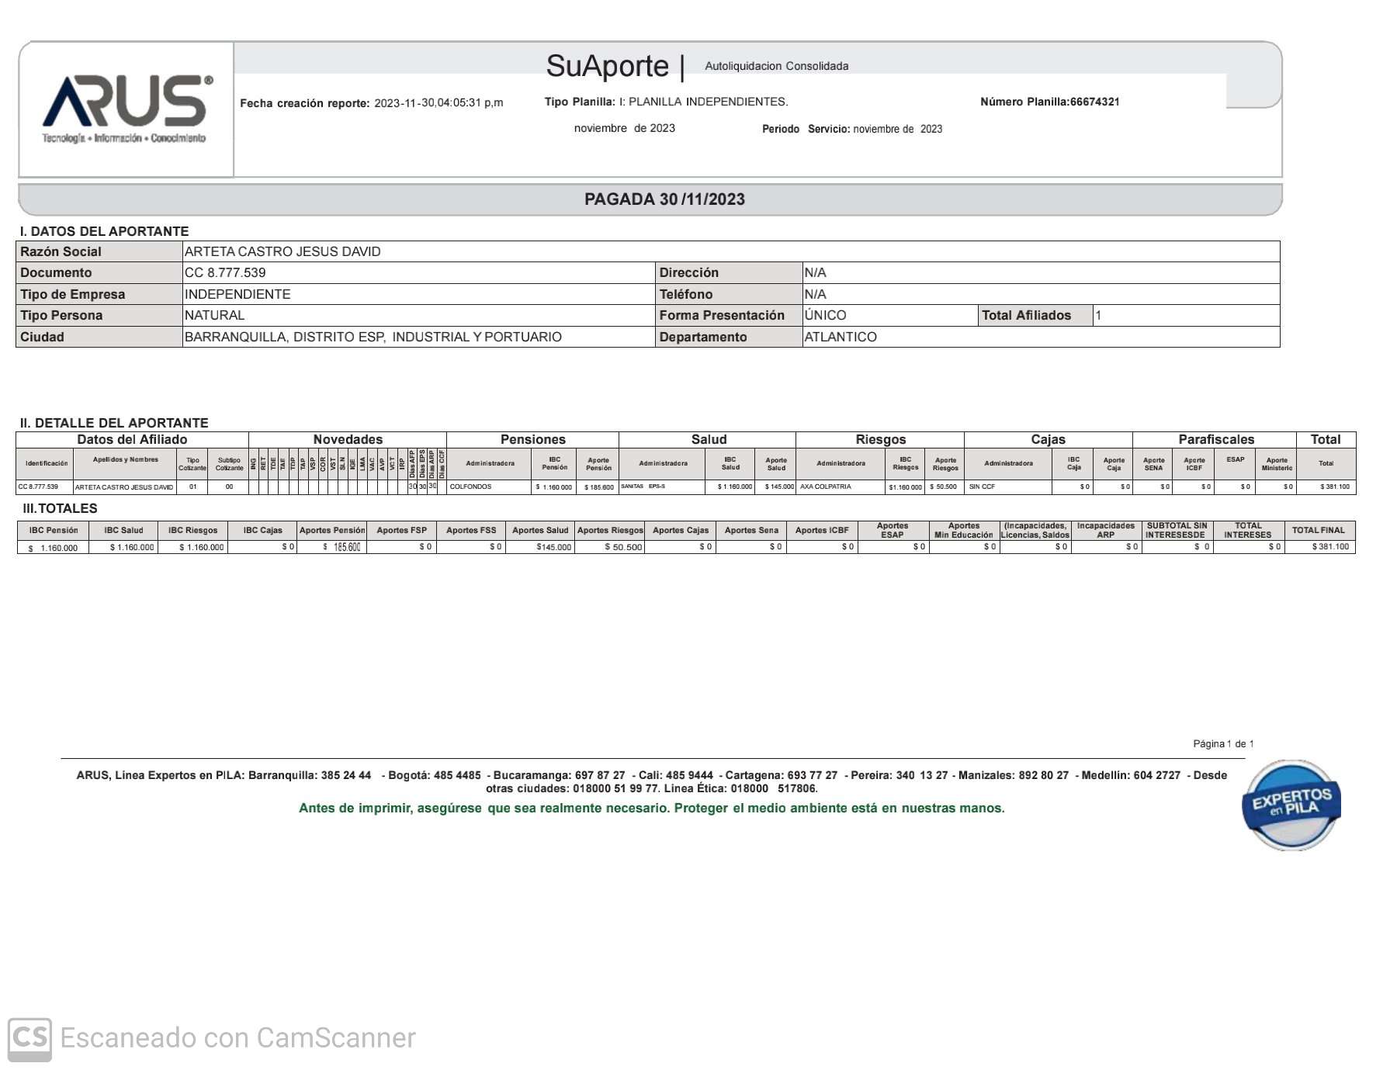Click the Riesgos column group header

[x=880, y=440]
